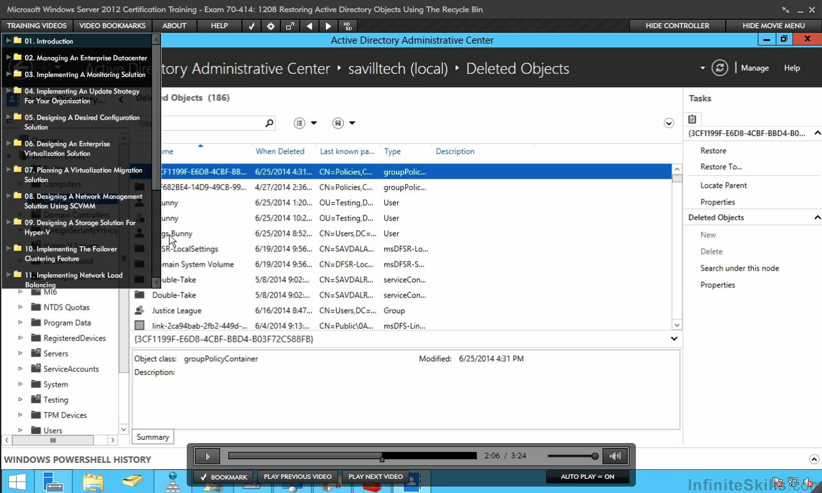Expand Windows PowerShell History panel
Viewport: 822px width, 493px height.
pos(814,459)
